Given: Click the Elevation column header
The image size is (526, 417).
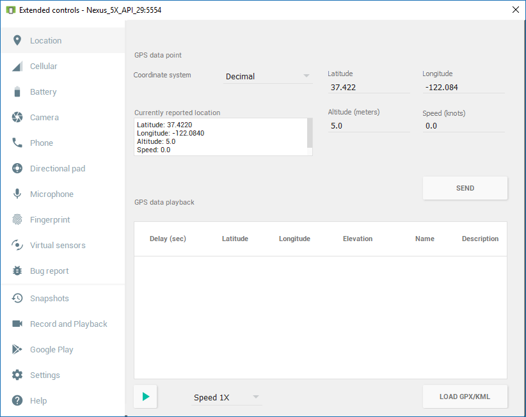Looking at the screenshot, I should pyautogui.click(x=358, y=239).
